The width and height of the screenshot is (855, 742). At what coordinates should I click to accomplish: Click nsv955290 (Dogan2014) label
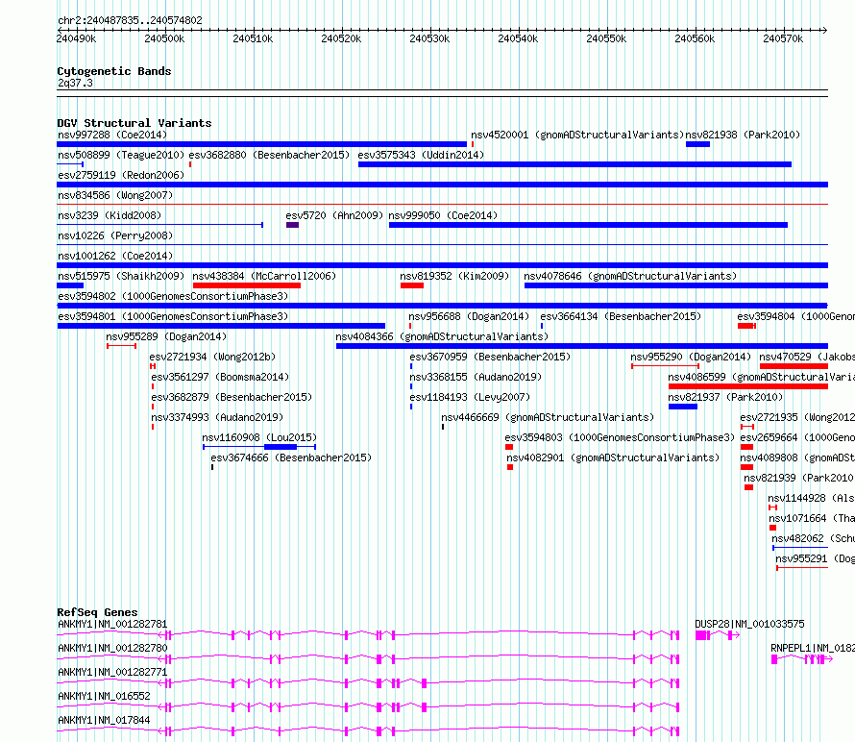click(x=691, y=357)
